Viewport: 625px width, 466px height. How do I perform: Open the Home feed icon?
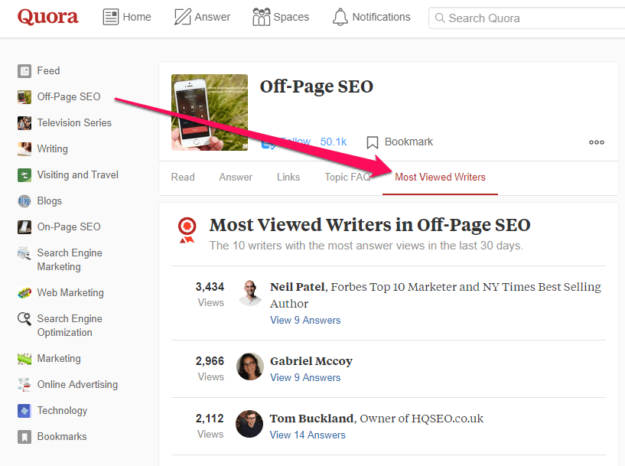click(110, 17)
